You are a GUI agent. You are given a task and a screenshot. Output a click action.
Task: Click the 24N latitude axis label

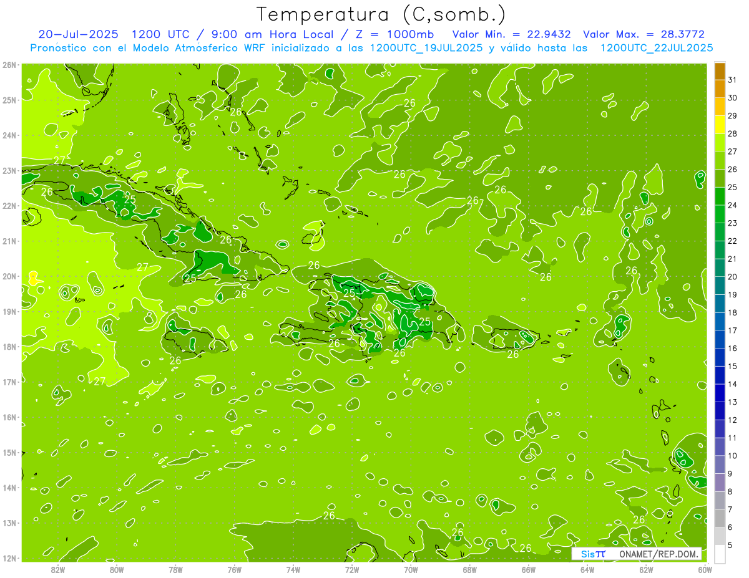click(x=9, y=135)
